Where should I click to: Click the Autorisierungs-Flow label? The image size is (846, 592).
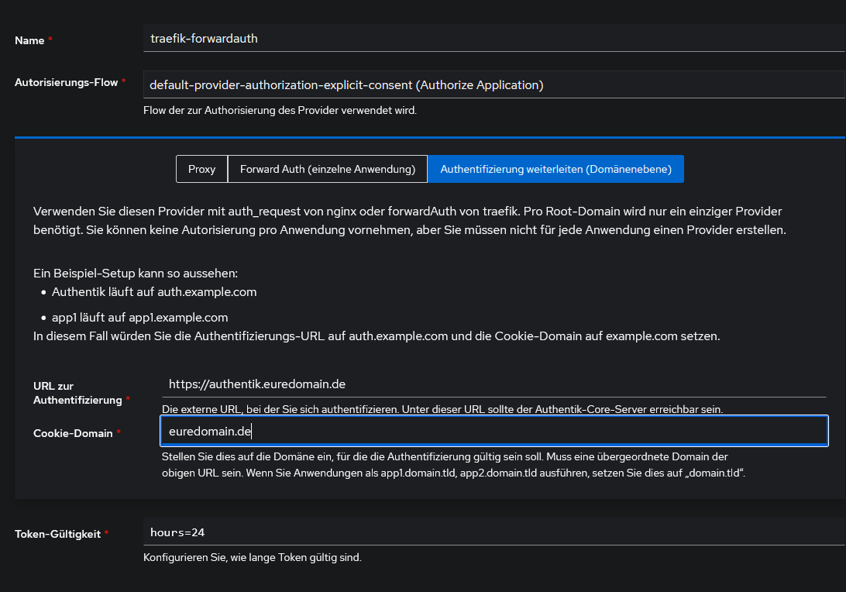tap(66, 82)
